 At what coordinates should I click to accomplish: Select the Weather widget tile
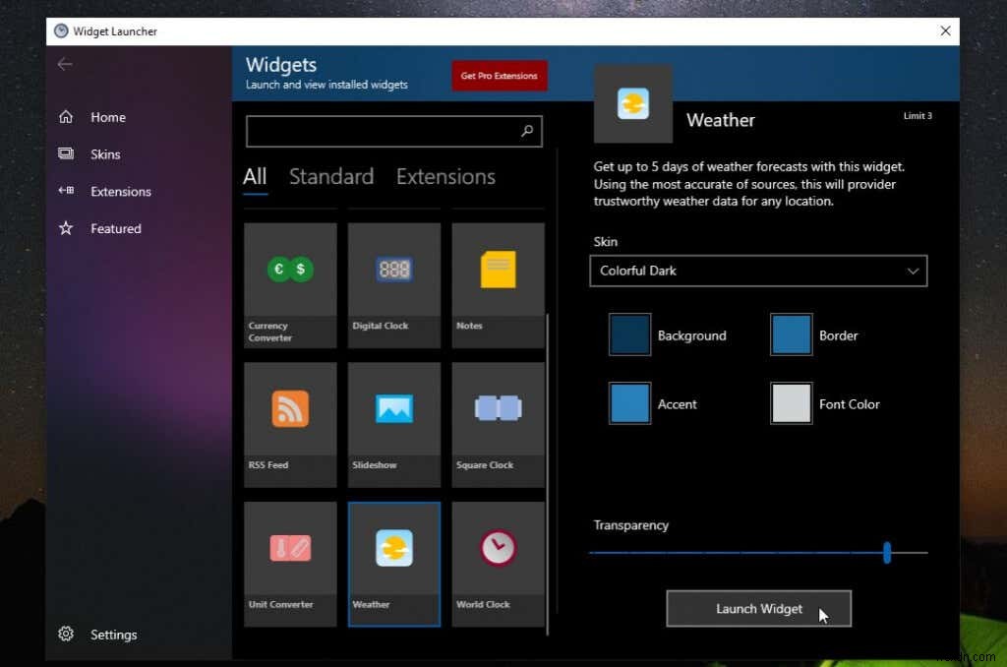[393, 561]
